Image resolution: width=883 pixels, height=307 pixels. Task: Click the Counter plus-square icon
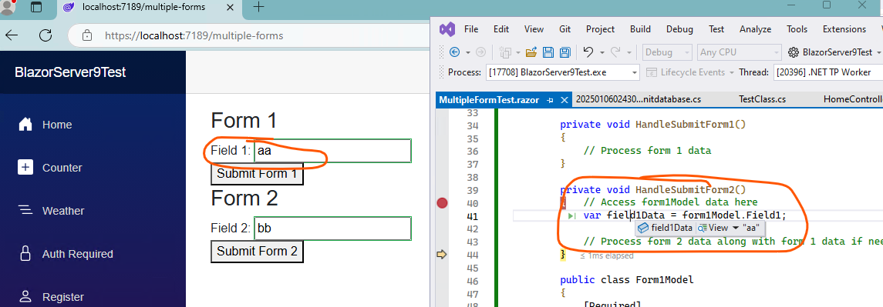pos(25,168)
